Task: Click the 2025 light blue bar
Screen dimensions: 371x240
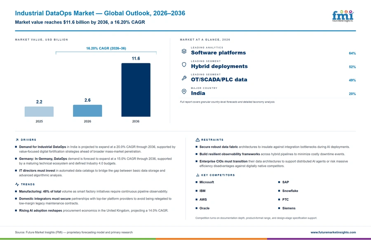Action: (39, 112)
